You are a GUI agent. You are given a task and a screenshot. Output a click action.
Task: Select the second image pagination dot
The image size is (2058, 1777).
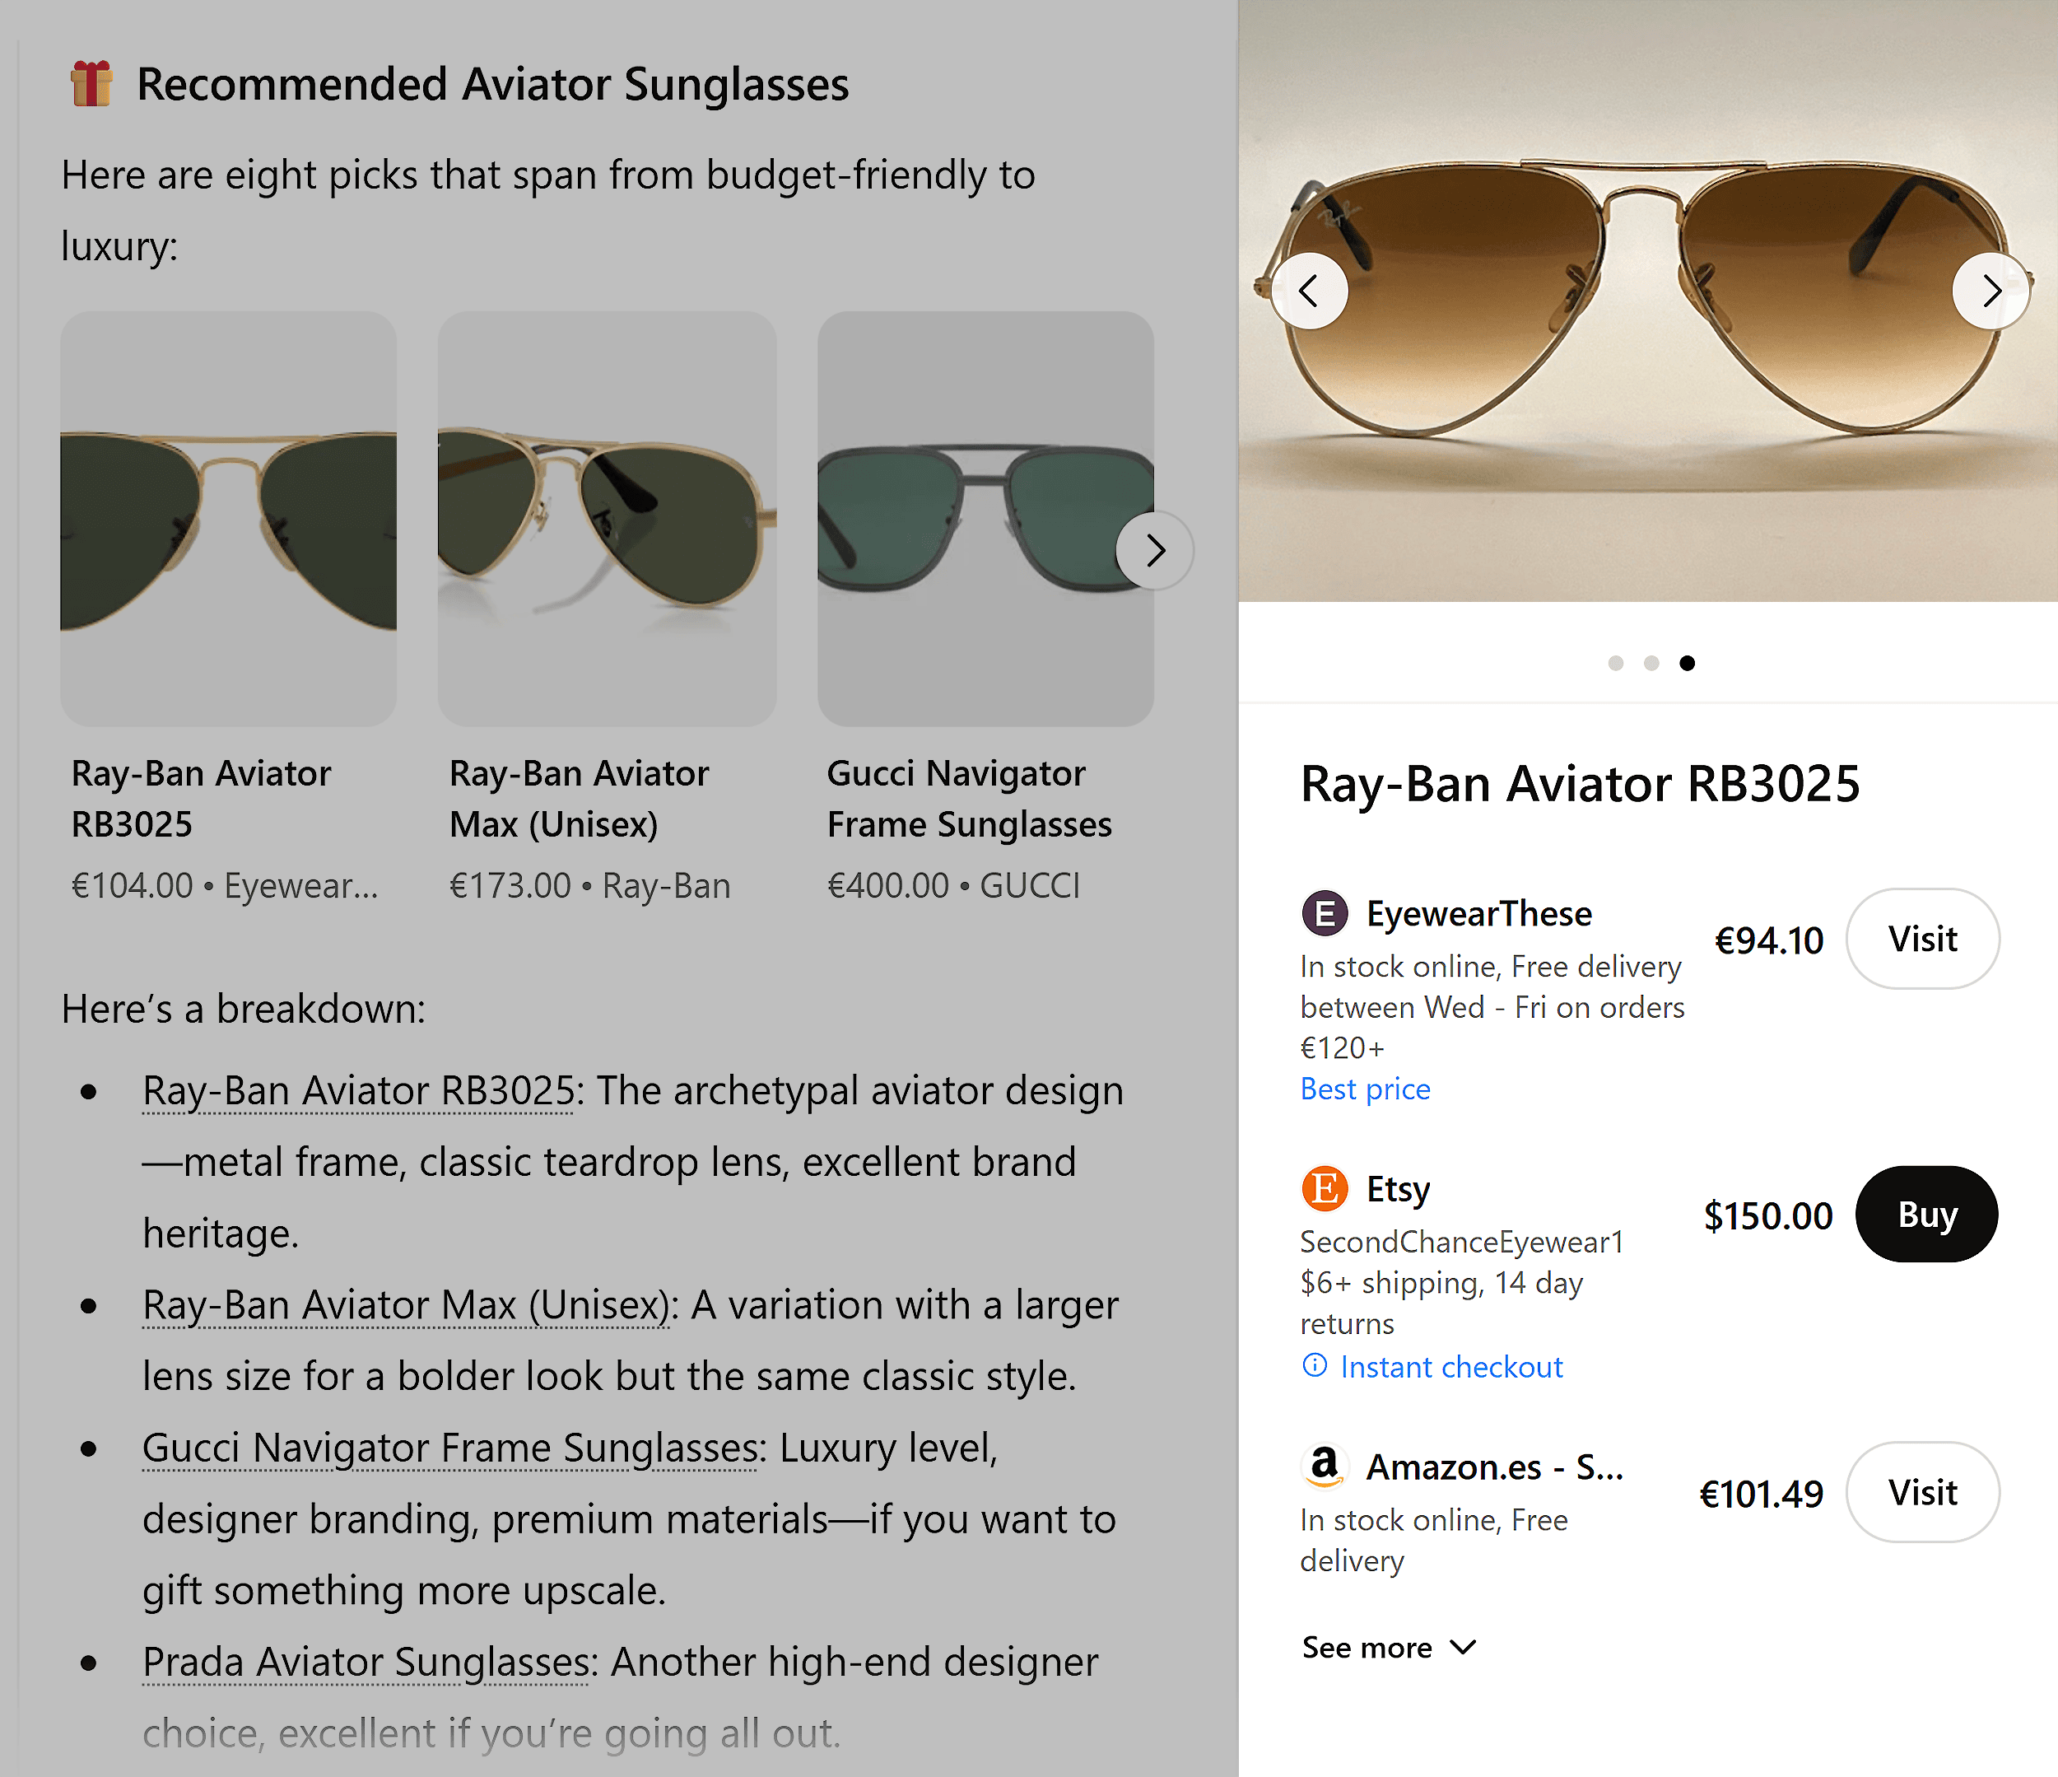1652,663
